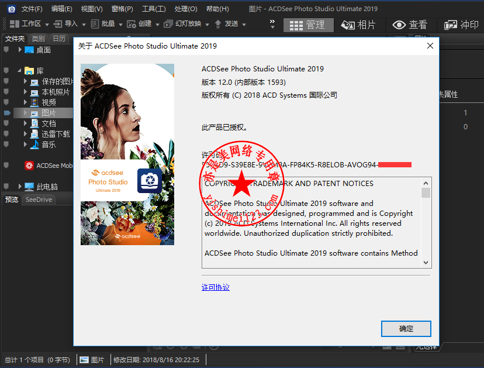Open the Workspace (工作区) dropdown arrow

(x=47, y=25)
